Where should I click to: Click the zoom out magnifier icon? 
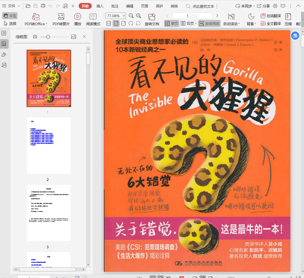click(x=131, y=16)
